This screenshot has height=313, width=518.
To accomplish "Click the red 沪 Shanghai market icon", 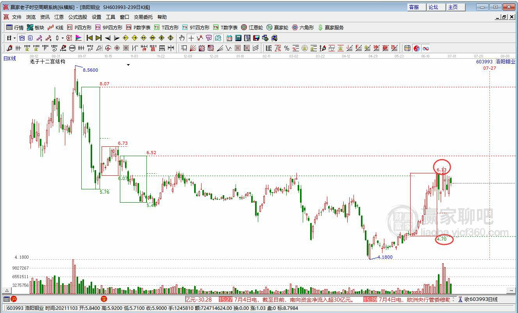I will pos(14,299).
